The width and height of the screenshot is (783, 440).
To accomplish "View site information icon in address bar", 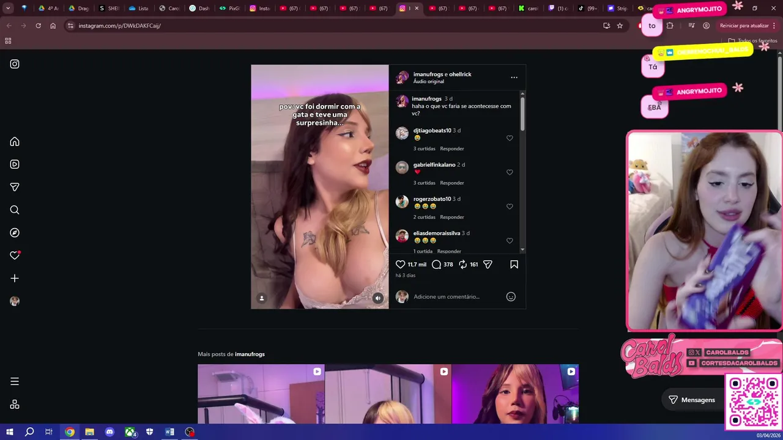I will click(x=70, y=26).
